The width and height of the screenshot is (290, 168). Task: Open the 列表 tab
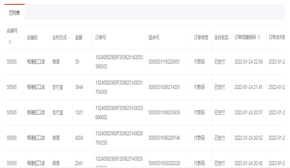[x=14, y=13]
